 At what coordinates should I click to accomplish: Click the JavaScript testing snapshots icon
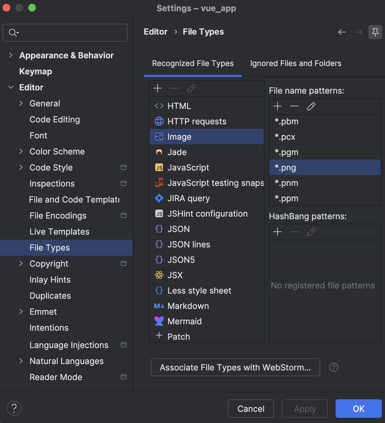coord(159,183)
